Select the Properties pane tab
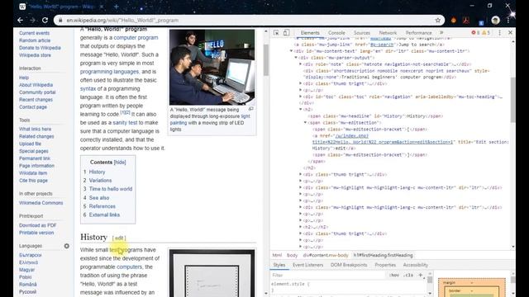529x297 pixels. point(385,265)
